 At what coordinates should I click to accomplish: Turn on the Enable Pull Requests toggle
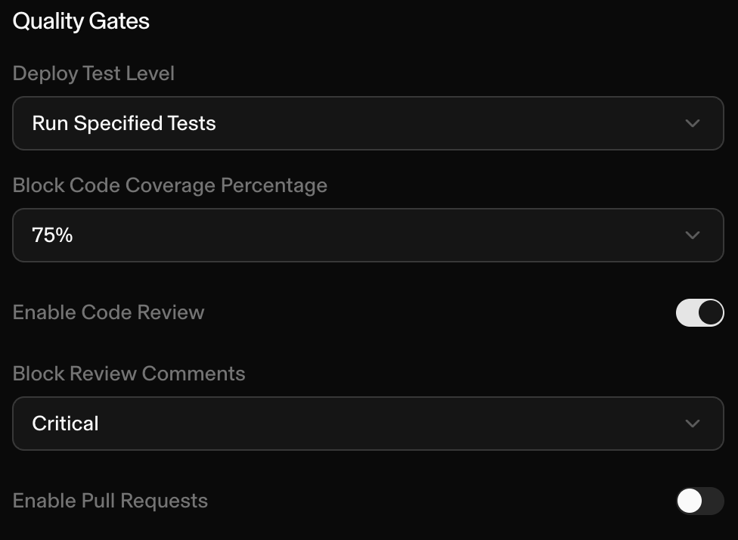pos(699,501)
